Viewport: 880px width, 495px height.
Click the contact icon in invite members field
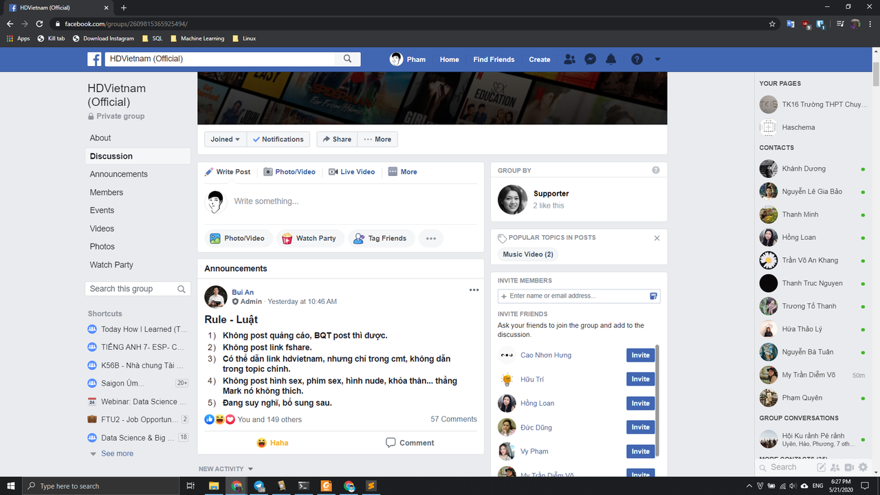point(653,296)
